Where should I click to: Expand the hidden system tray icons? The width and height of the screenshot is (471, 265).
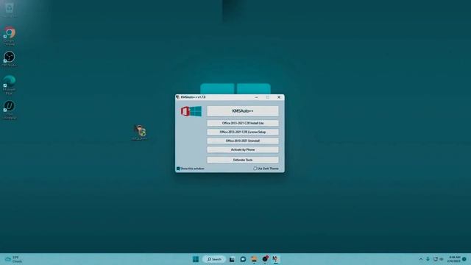[421, 259]
